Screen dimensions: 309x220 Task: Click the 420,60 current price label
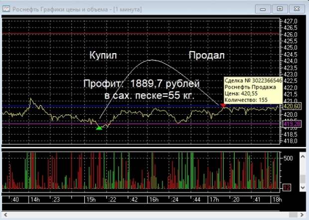click(x=292, y=106)
